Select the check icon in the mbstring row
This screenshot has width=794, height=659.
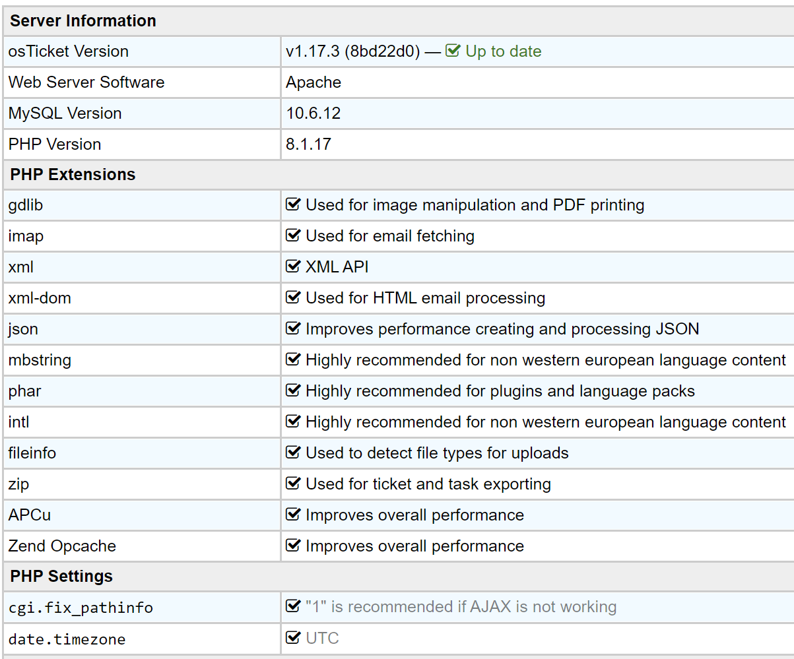[x=293, y=360]
